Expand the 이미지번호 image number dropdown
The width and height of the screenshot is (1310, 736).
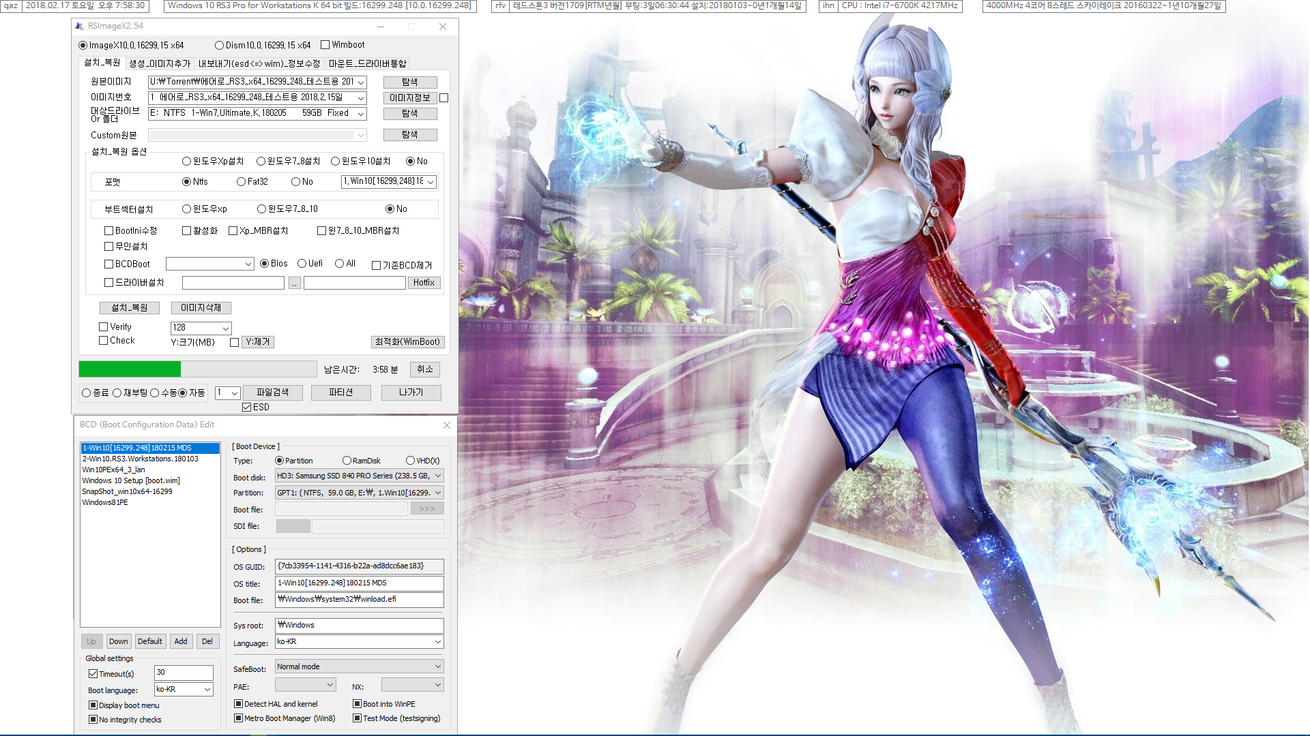361,97
